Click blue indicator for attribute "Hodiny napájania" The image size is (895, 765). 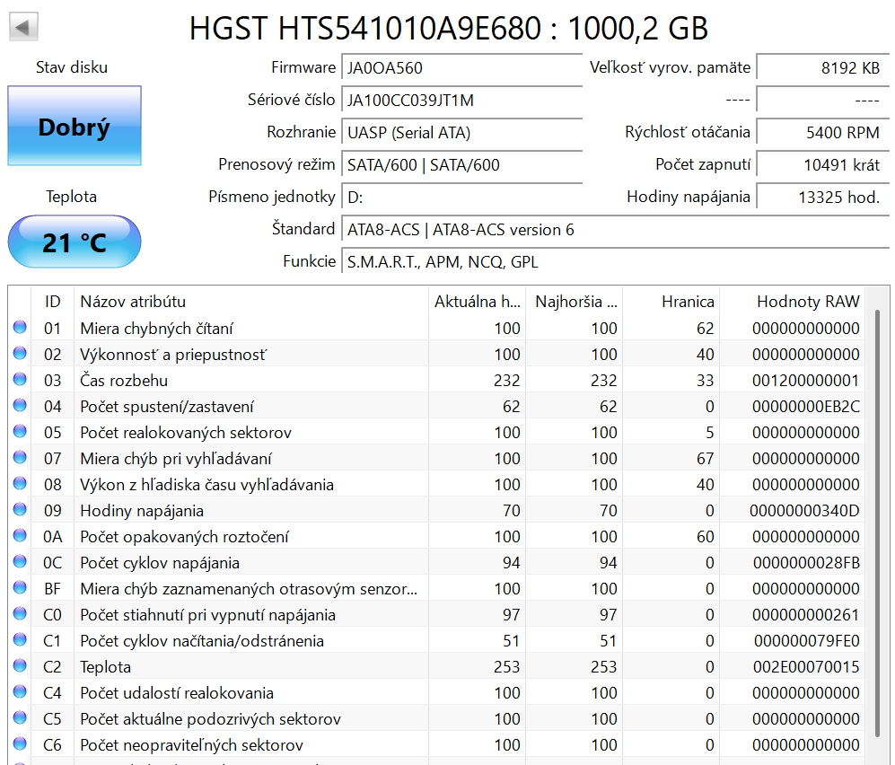19,510
